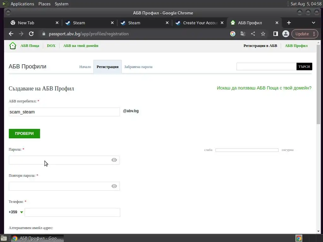Close the second Steam tab
The width and height of the screenshot is (323, 242).
pos(167,23)
